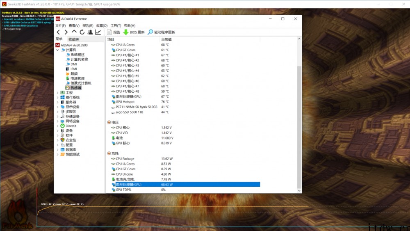Open the 报告(R) menu

88,25
